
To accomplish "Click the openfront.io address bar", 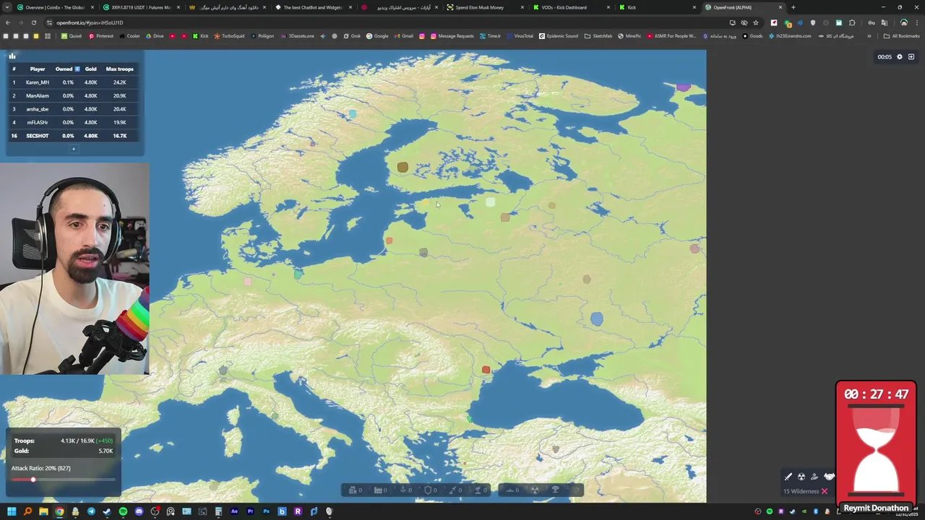I will point(390,22).
